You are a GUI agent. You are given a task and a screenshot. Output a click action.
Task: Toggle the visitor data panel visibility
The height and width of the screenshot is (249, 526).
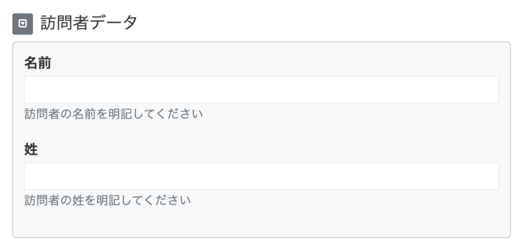23,24
